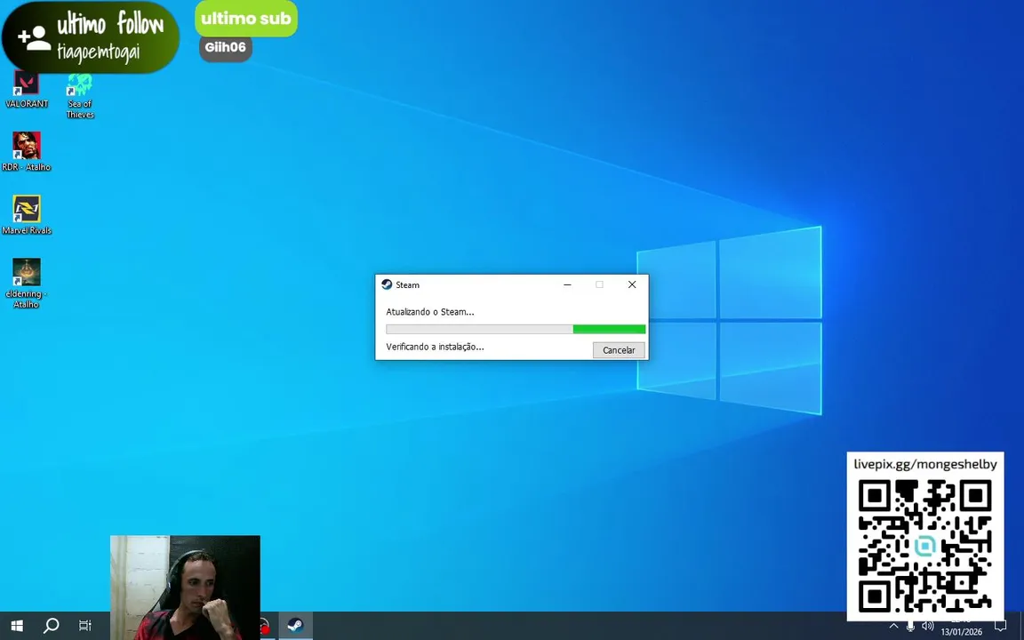Click the partially hidden red taskbar icon
The width and height of the screenshot is (1024, 640).
265,627
